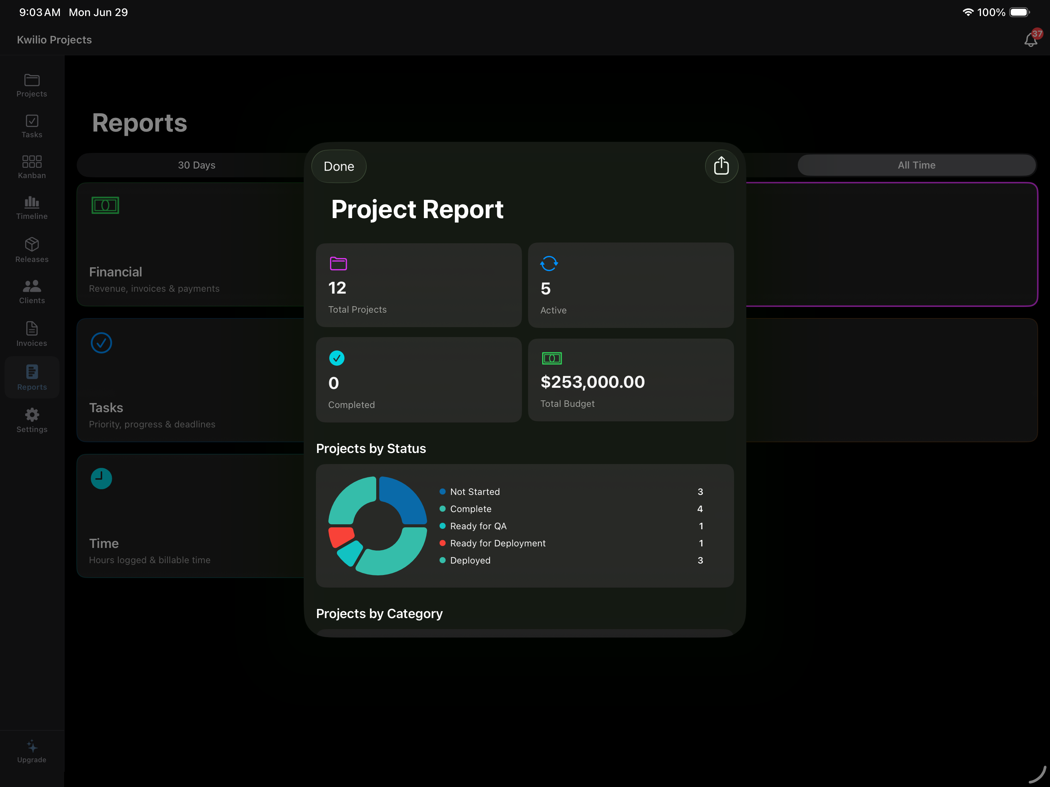Image resolution: width=1050 pixels, height=787 pixels.
Task: Select the Complete legend row
Action: (x=572, y=509)
